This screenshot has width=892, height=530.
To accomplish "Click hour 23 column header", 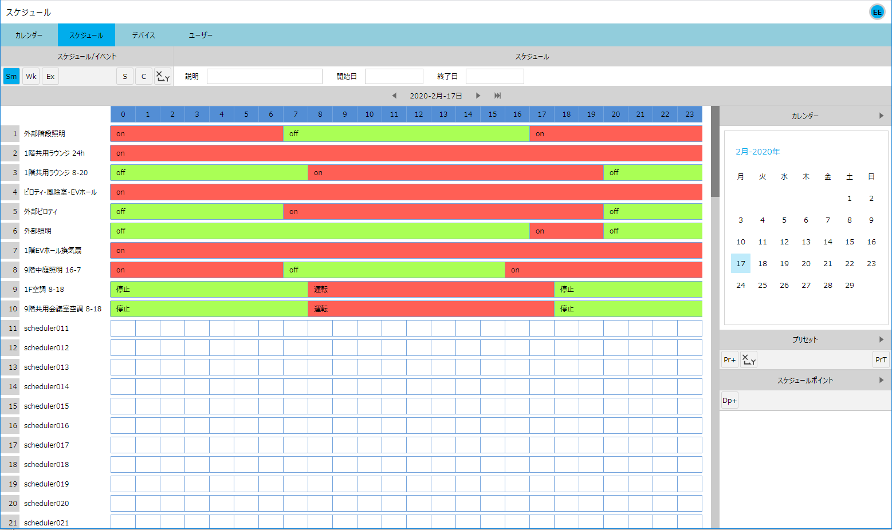I will click(690, 114).
